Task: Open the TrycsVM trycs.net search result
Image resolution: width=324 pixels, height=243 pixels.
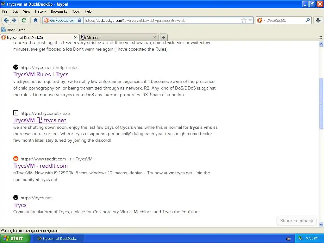Action: 40,120
